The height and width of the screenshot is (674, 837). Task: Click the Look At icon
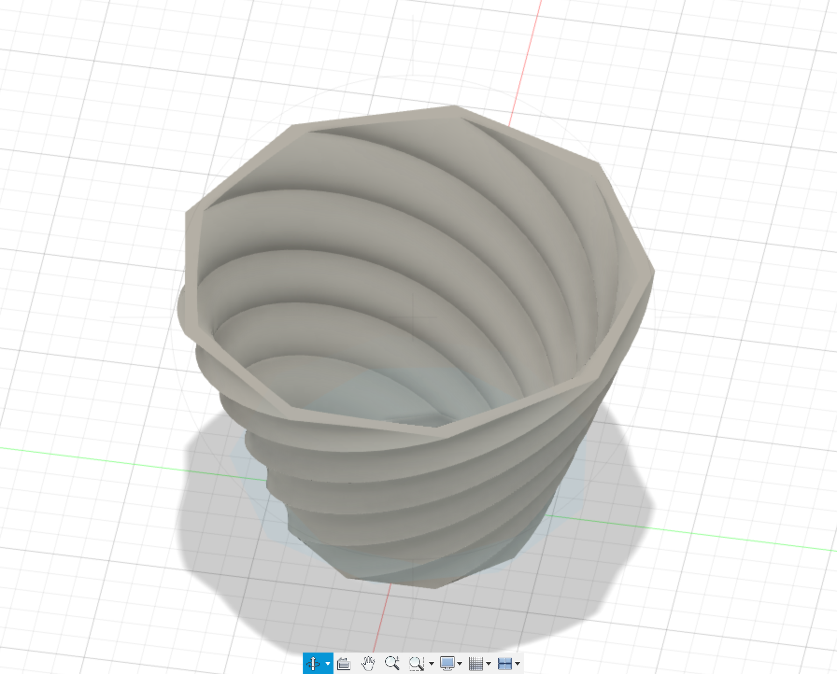pos(344,663)
